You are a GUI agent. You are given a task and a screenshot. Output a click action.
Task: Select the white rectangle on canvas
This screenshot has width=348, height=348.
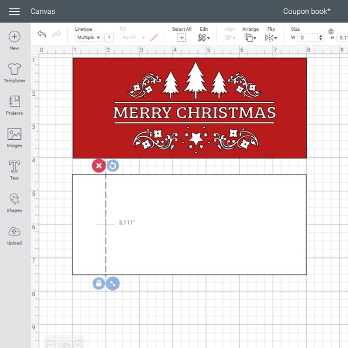(x=189, y=225)
